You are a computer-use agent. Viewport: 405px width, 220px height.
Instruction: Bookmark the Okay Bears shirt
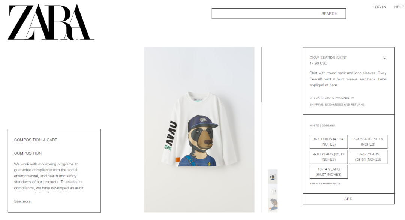click(385, 58)
